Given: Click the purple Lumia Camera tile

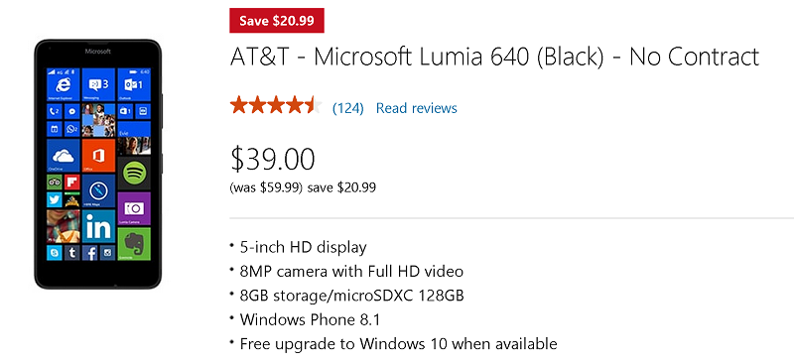Looking at the screenshot, I should [134, 208].
